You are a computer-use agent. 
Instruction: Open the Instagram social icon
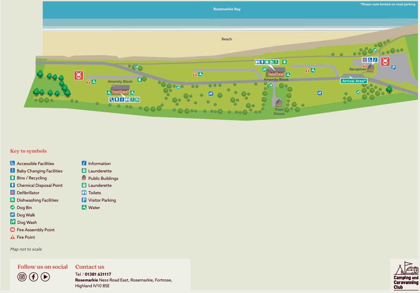[x=22, y=277]
